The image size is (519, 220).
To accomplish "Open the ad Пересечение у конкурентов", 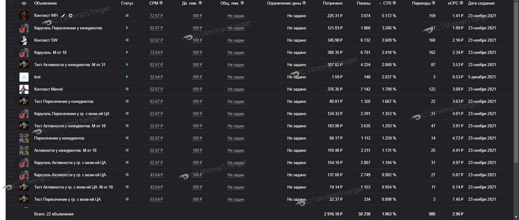I will [59, 138].
